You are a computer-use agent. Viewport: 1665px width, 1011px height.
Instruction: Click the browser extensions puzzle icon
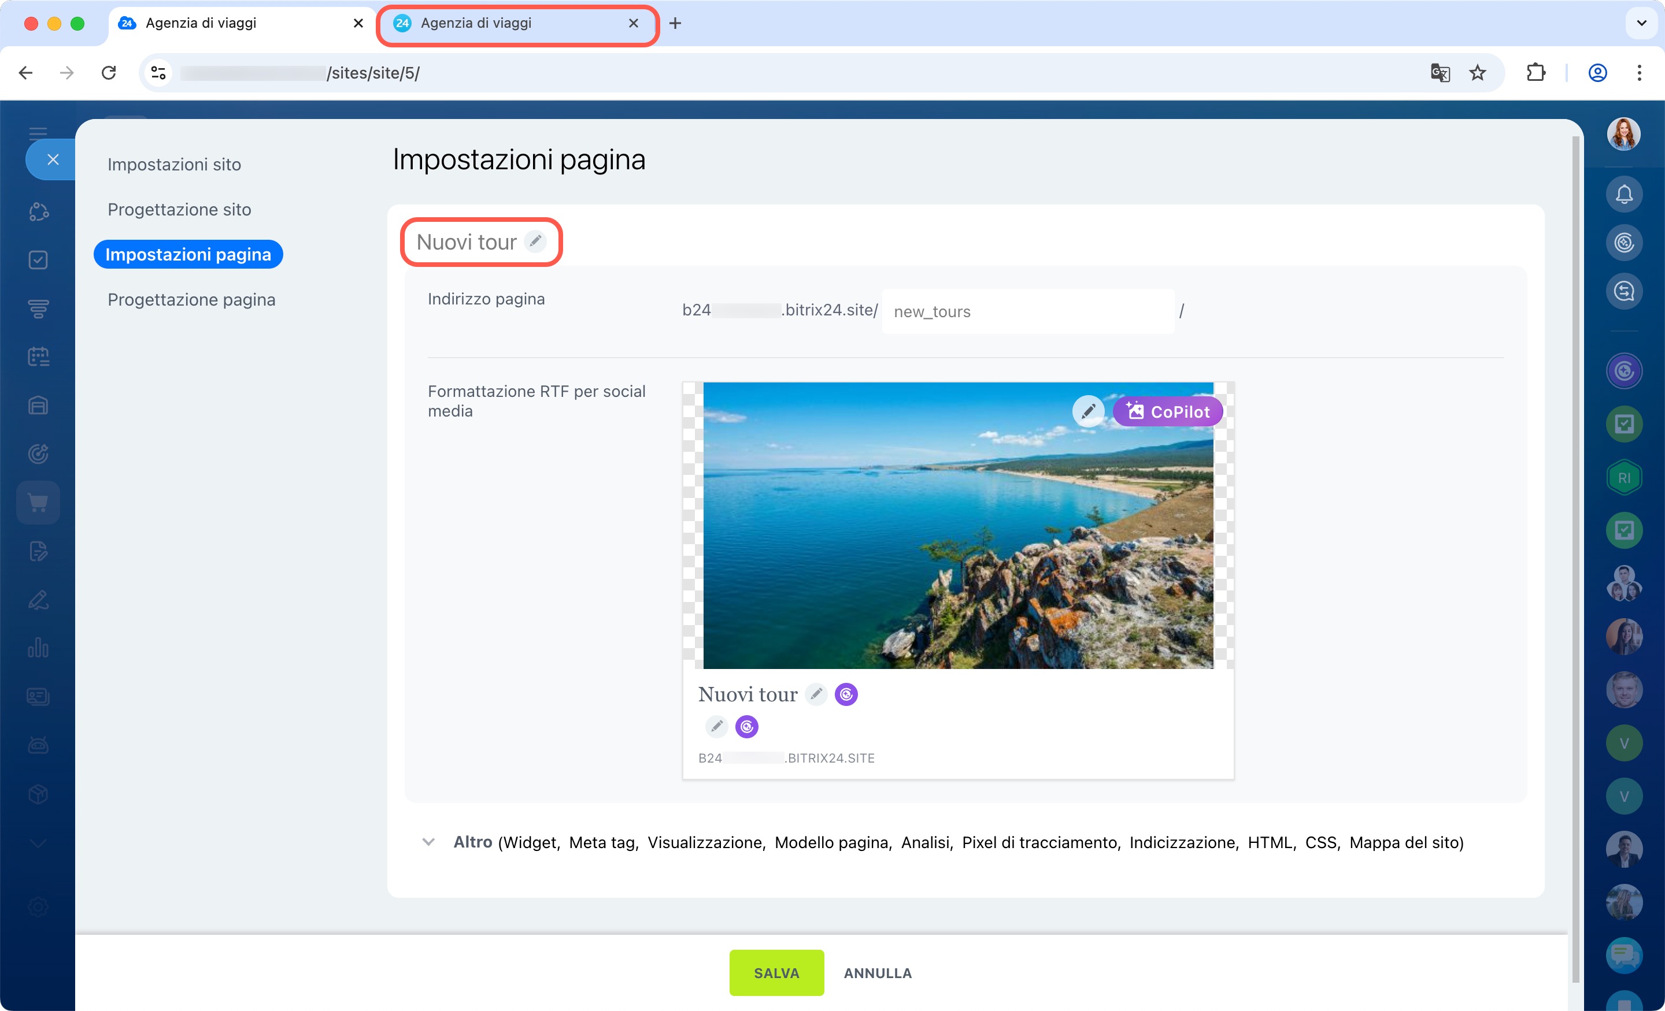click(1536, 73)
